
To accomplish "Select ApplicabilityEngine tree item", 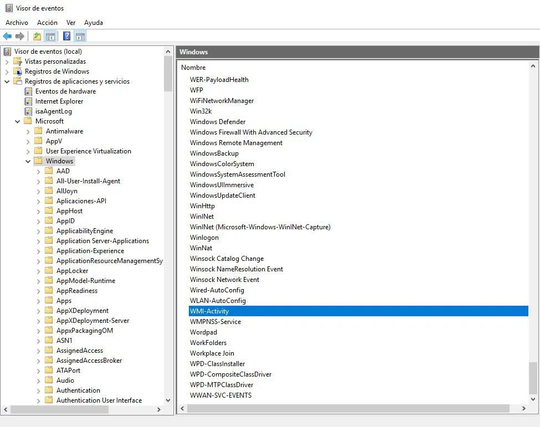I will [85, 231].
